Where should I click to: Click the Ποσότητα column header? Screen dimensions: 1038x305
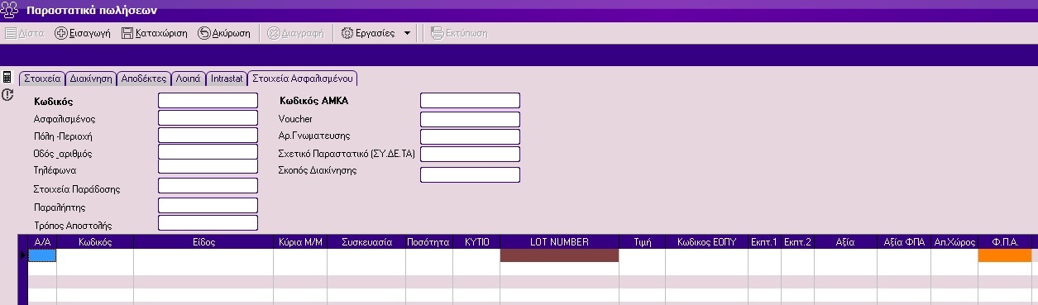point(429,242)
